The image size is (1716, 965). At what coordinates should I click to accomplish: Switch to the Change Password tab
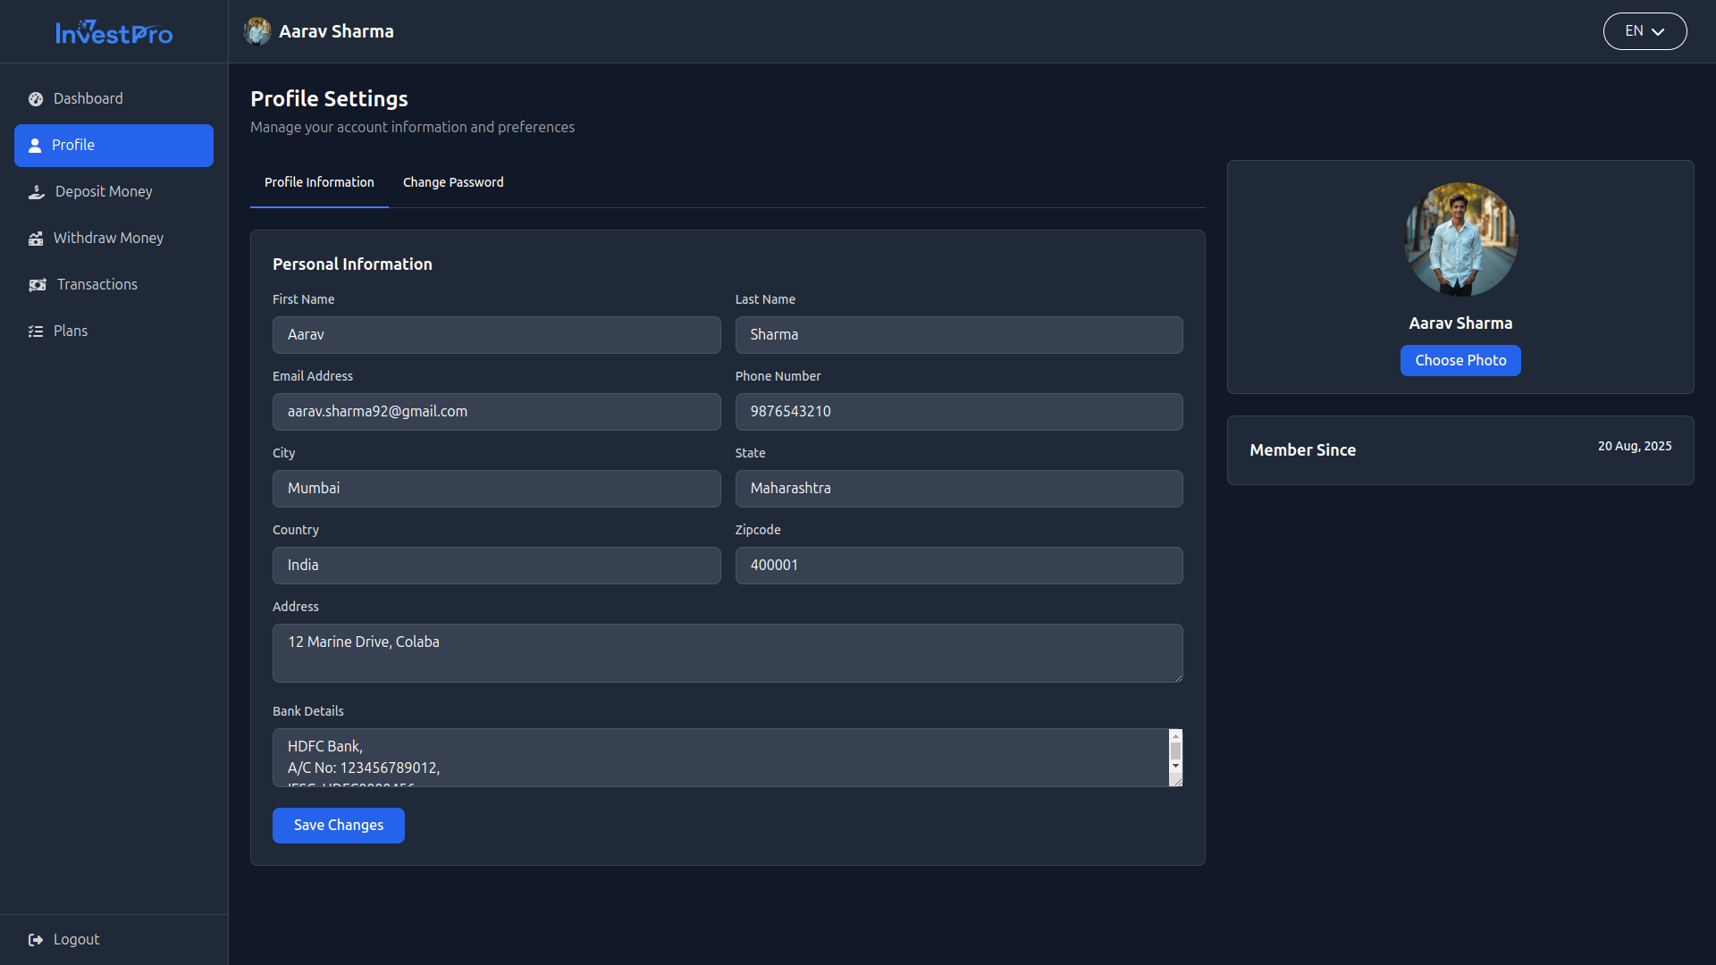[x=453, y=182]
